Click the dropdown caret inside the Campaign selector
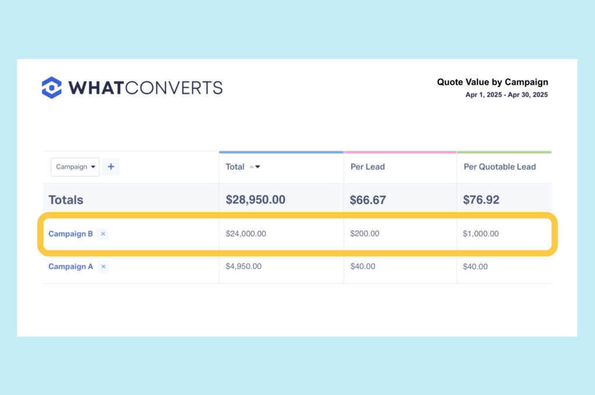Viewport: 595px width, 395px height. click(93, 167)
